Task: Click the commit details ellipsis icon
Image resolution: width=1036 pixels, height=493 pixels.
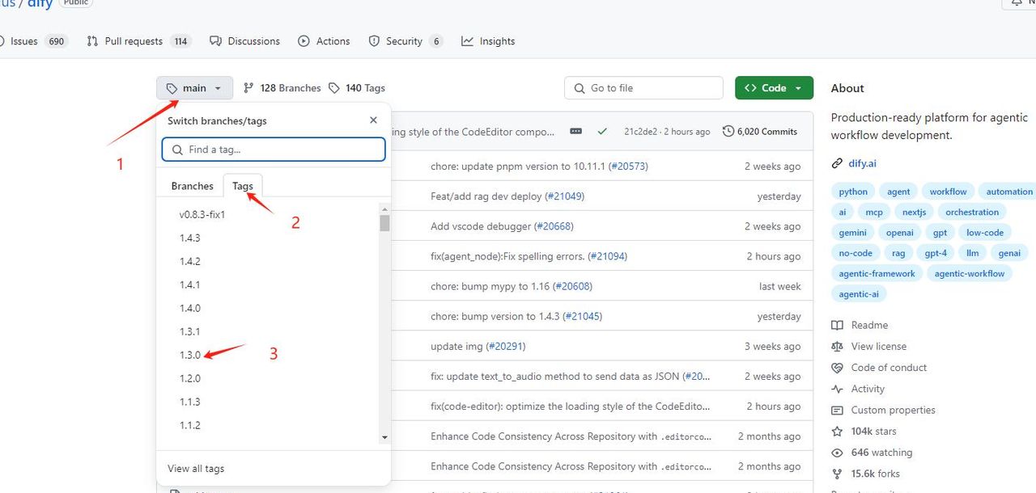Action: (575, 131)
